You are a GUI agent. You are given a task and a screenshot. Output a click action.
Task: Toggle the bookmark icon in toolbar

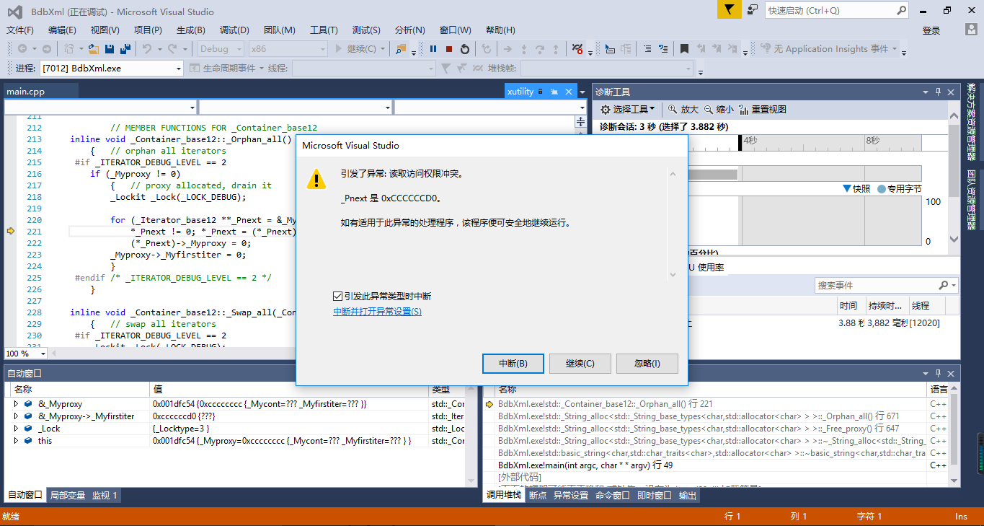click(684, 49)
